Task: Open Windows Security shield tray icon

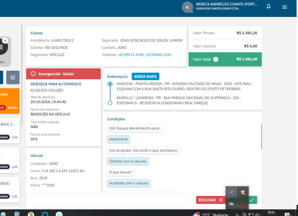Action: 243,192
